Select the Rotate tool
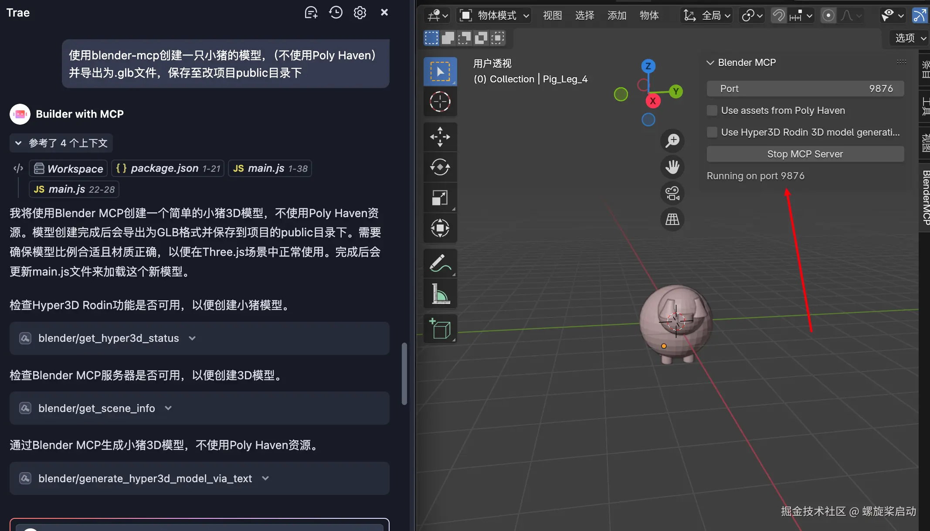 coord(440,167)
